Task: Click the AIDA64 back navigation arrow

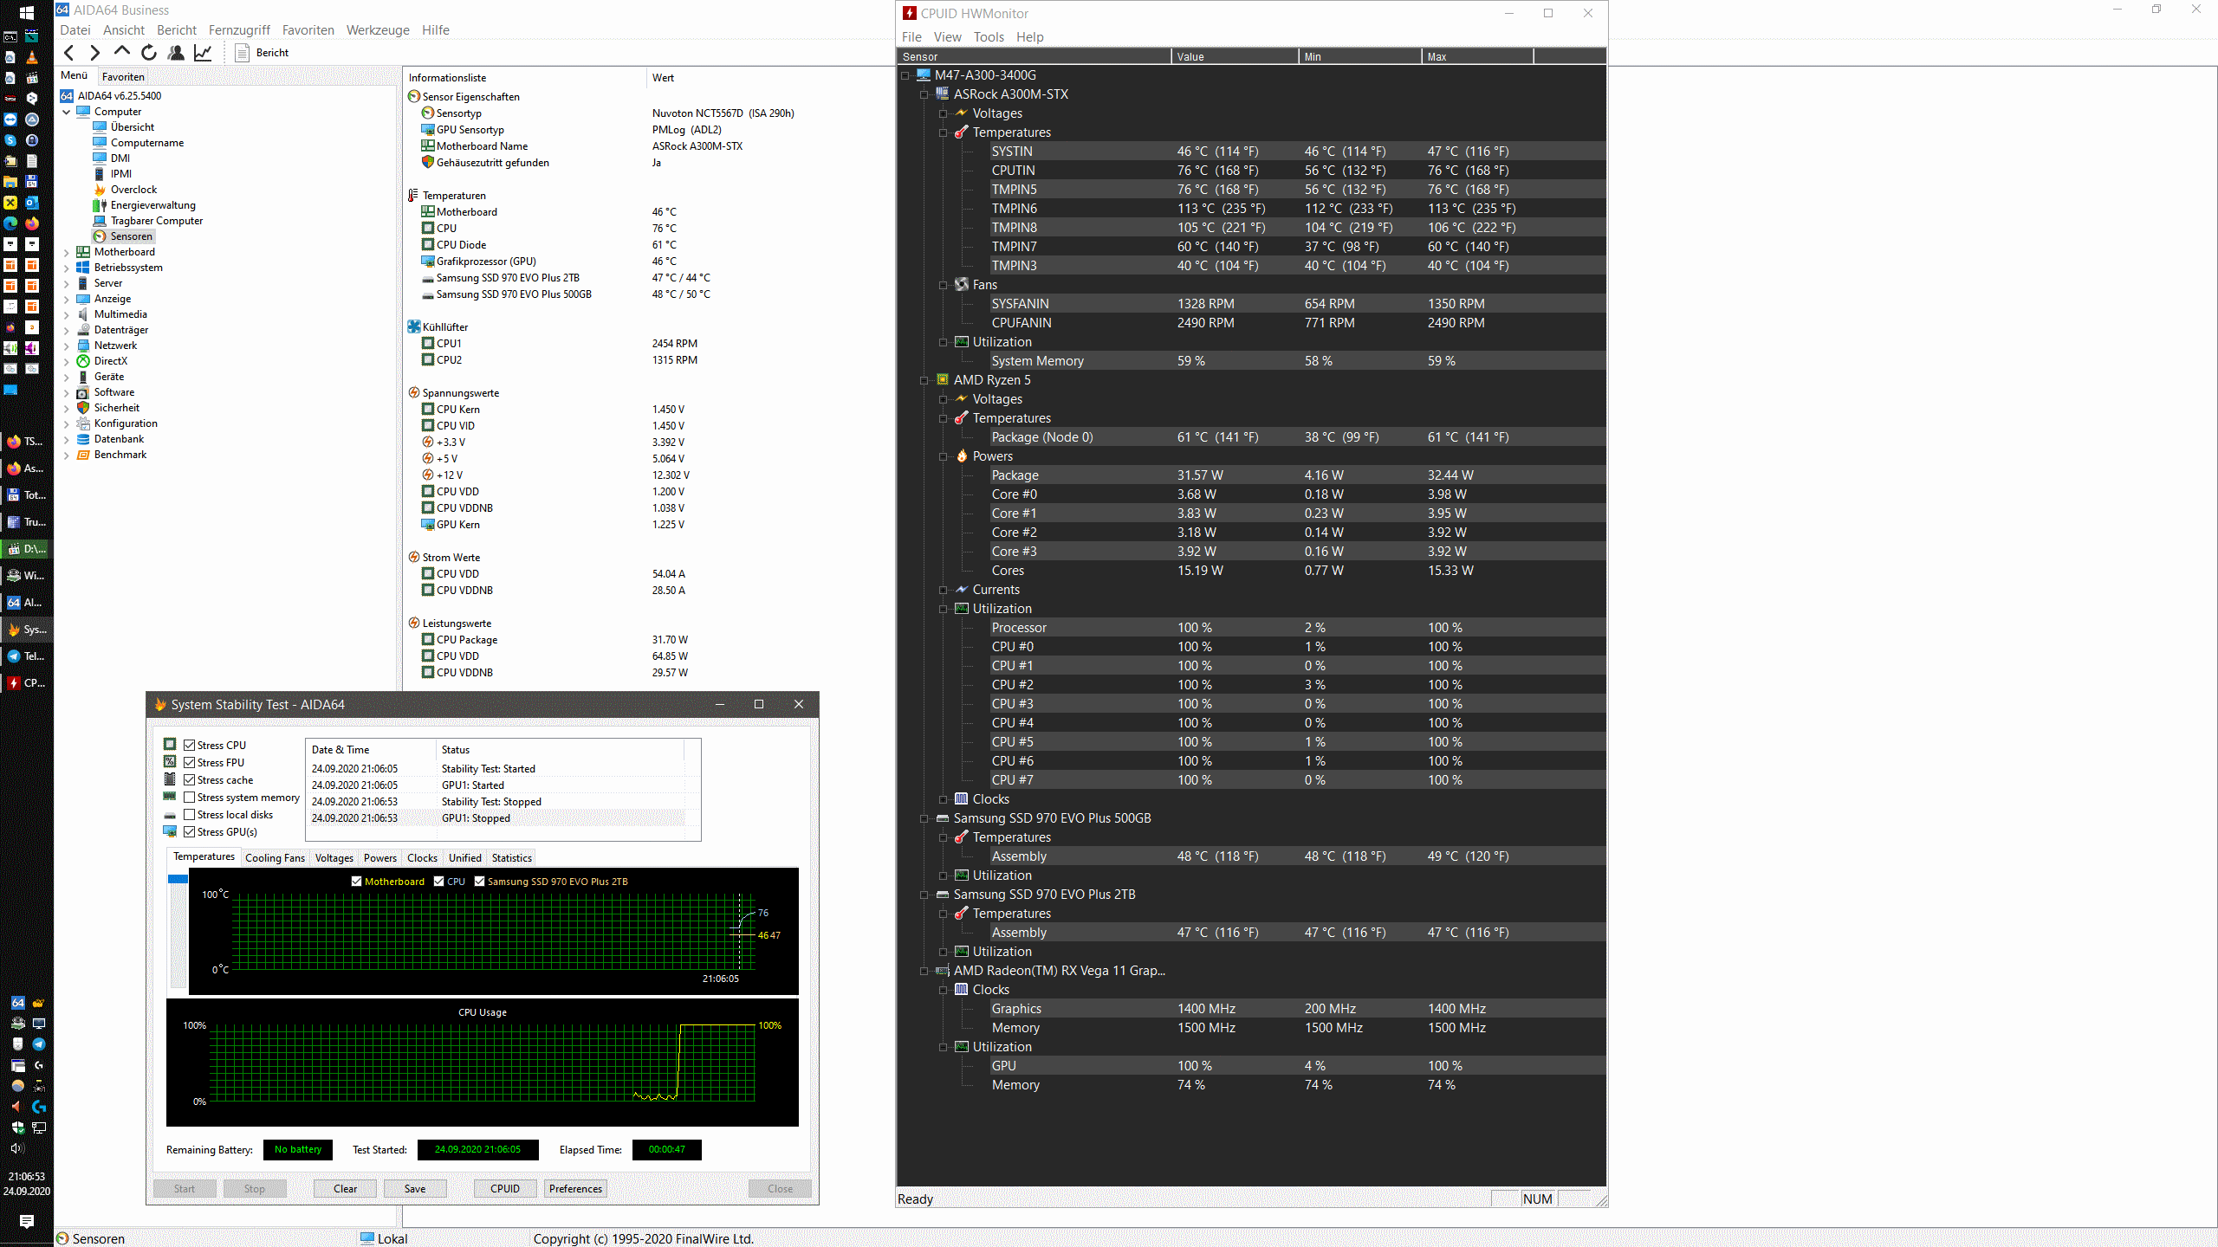Action: (69, 53)
